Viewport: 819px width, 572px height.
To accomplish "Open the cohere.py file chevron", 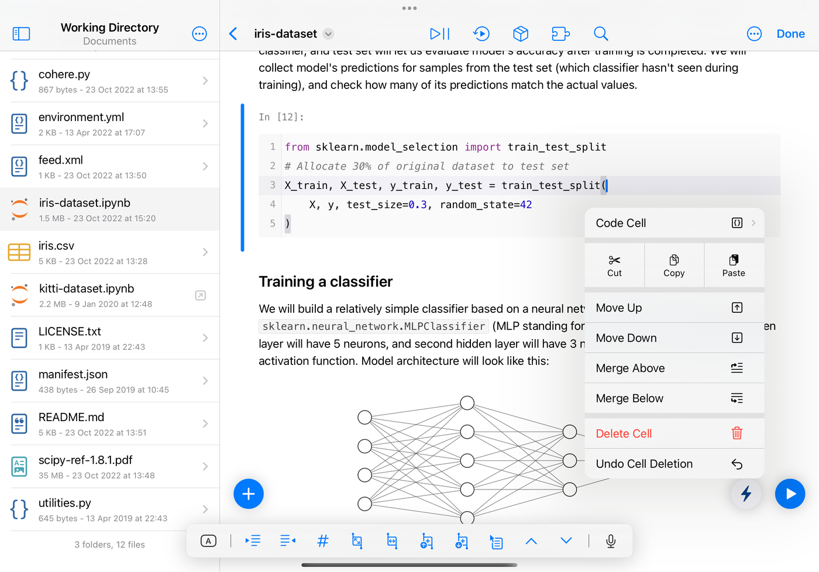I will coord(205,81).
